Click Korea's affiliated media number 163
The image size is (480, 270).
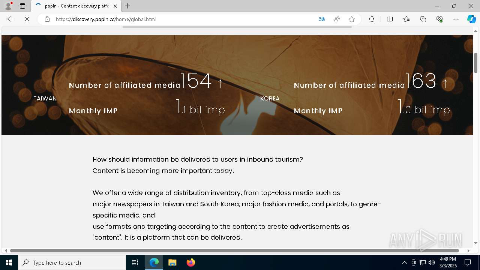coord(421,81)
